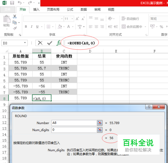Expand the Name Box dropdown
The image size is (168, 163).
[x=25, y=43]
